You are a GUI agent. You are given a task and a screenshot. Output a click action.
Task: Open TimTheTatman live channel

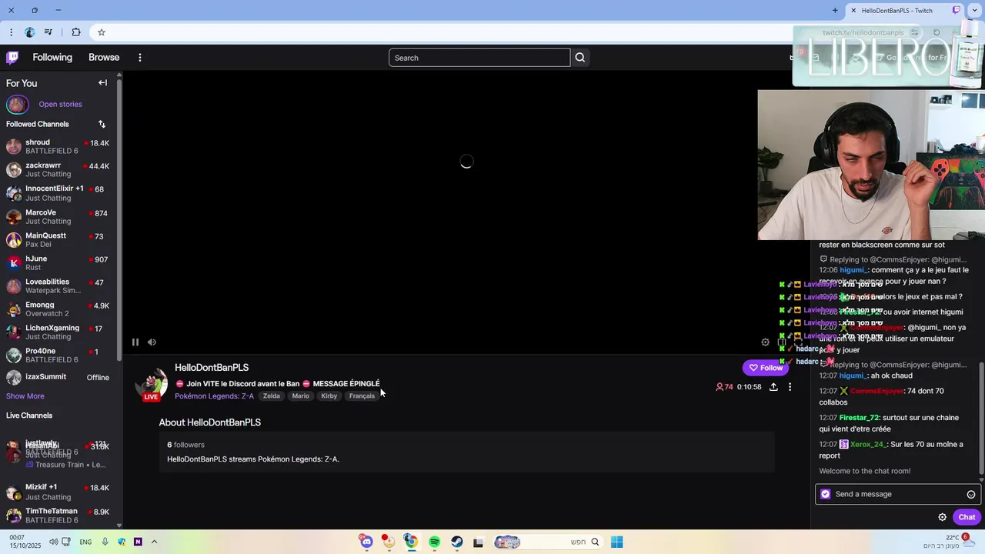click(58, 516)
